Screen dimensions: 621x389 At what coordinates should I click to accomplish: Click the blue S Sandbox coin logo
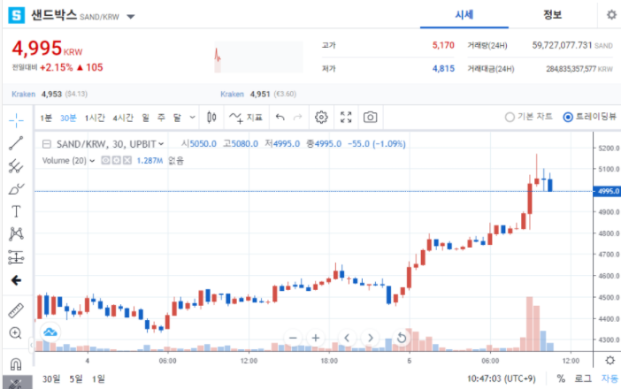point(16,15)
